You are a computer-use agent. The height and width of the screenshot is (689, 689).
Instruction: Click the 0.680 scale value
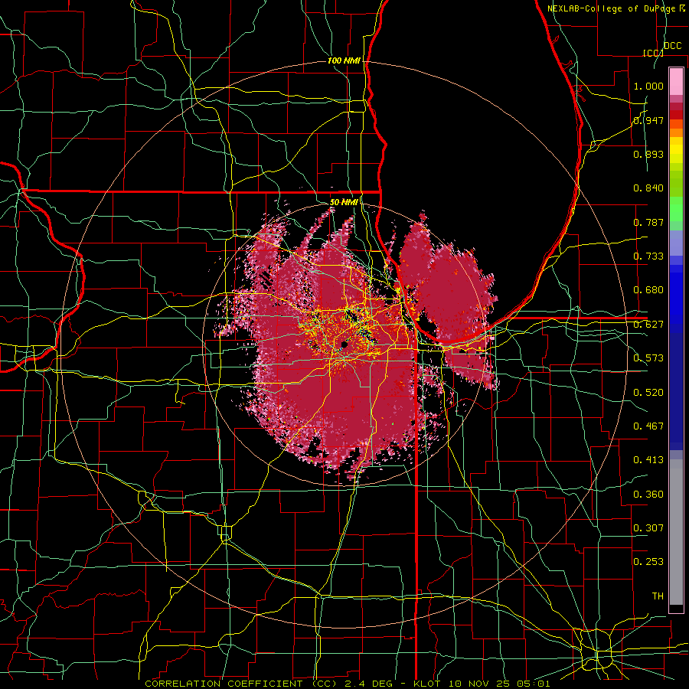pos(648,290)
